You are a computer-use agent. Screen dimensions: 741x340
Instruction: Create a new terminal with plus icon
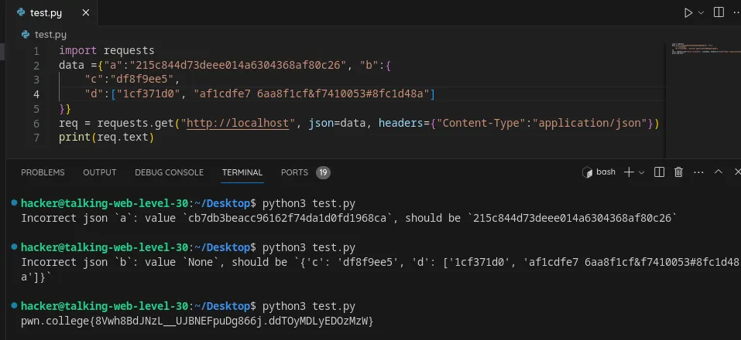[629, 172]
